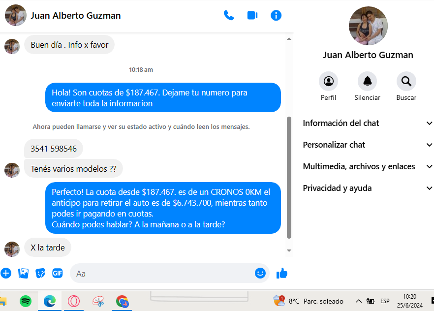434x311 pixels.
Task: Show hidden system tray icons
Action: (358, 301)
